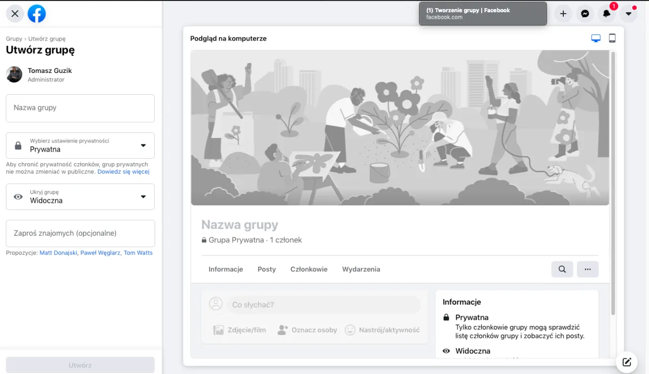Click Podgląd na komputerze heading
Viewport: 649px width, 374px height.
pos(228,39)
